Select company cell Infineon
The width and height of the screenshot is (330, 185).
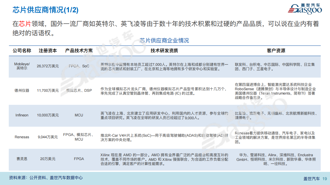click(x=22, y=115)
